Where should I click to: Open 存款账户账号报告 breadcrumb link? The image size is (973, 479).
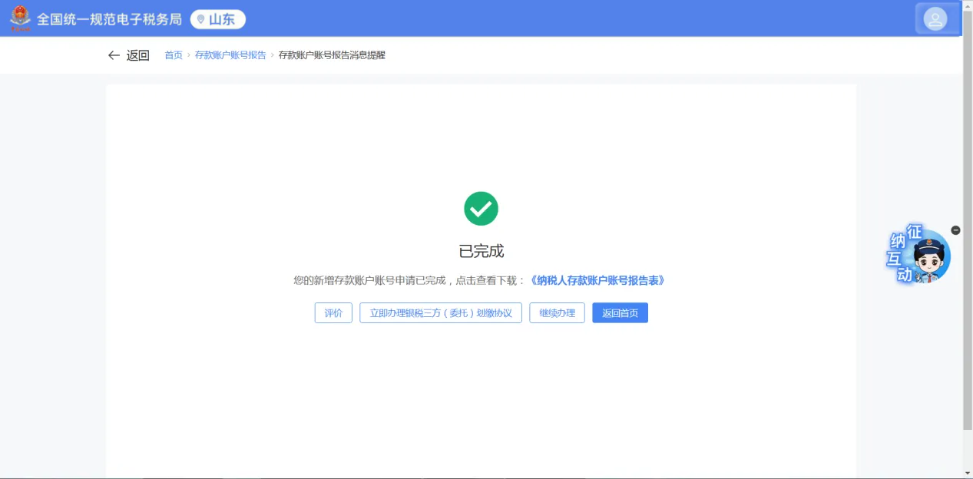[x=230, y=55]
